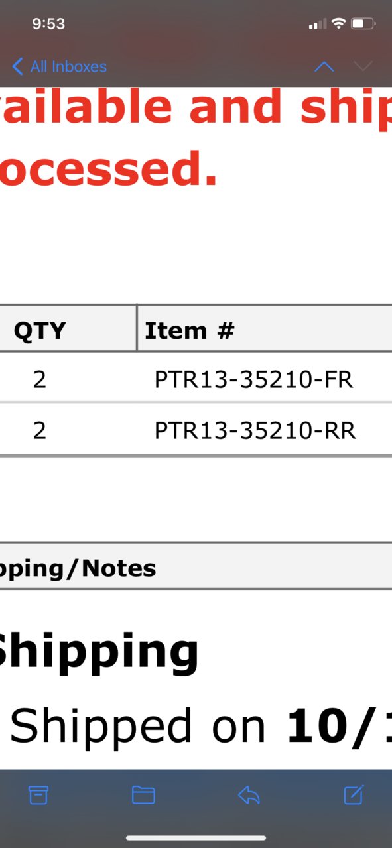
Task: Go back to All Inboxes
Action: point(59,66)
